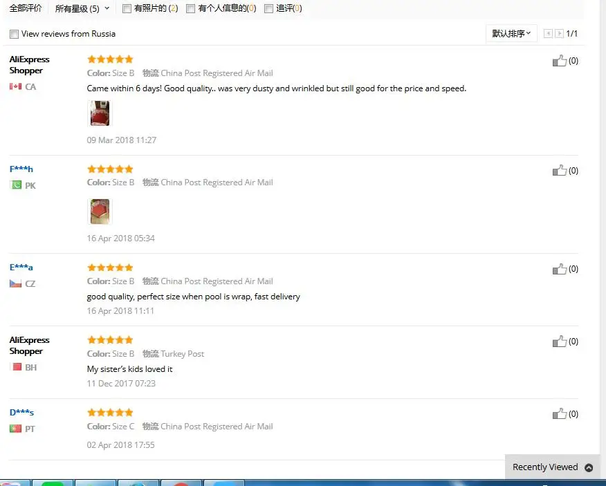This screenshot has width=606, height=486.
Task: Like the Bahrain shopper's review with thumbs-up
Action: (x=559, y=342)
